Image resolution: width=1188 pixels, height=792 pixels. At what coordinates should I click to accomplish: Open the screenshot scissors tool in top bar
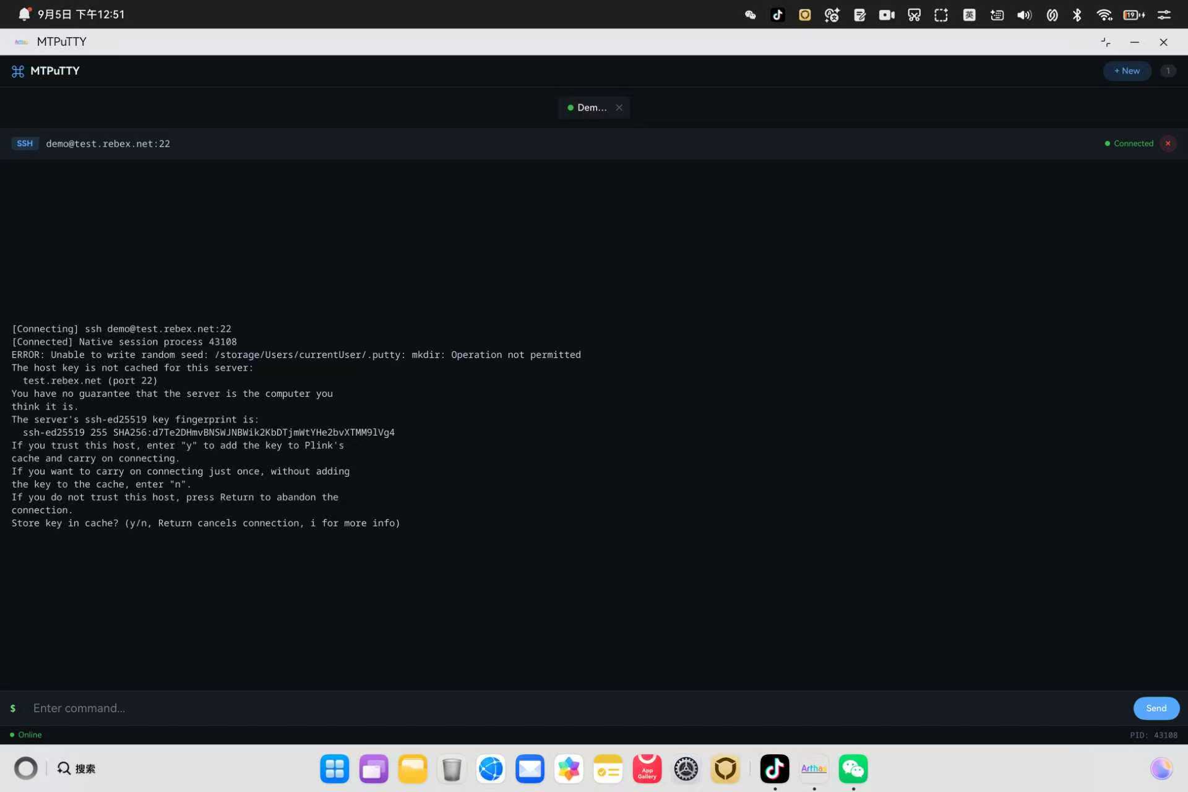[x=914, y=15]
